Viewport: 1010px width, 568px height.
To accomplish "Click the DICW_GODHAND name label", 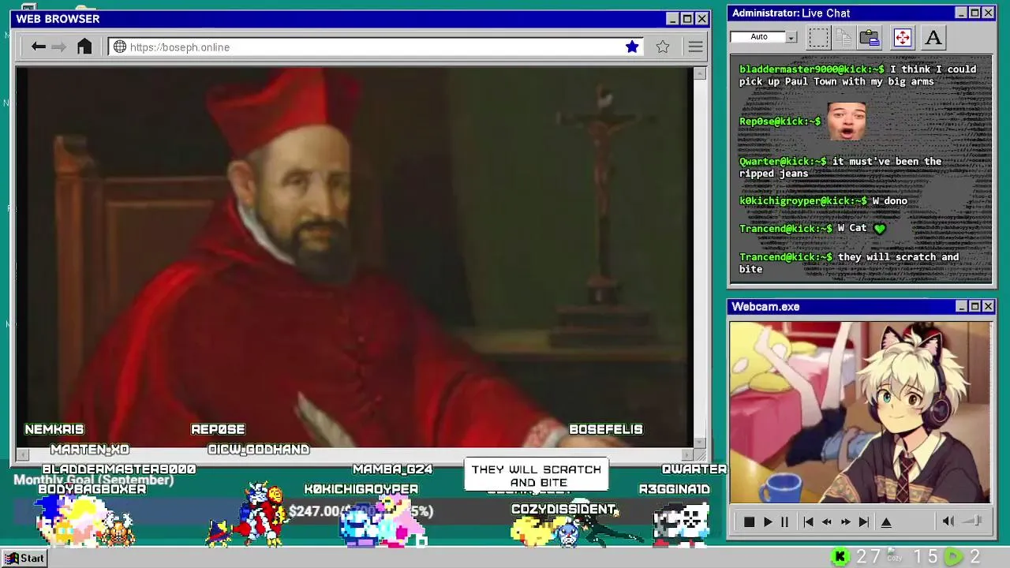I will [x=259, y=450].
